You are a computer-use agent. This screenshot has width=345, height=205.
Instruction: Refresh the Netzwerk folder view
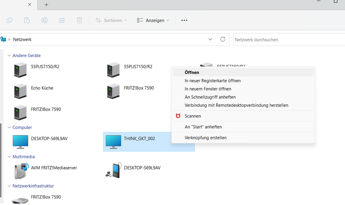point(223,39)
